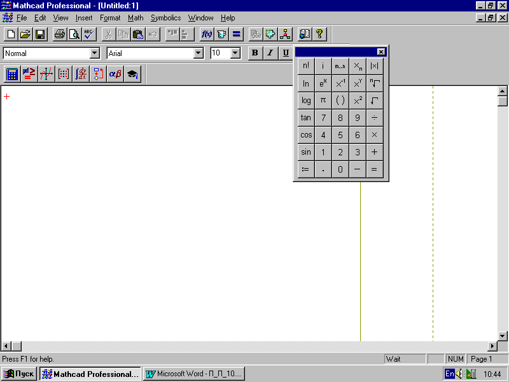Open Resource Center book icon
This screenshot has width=509, height=382.
[305, 34]
